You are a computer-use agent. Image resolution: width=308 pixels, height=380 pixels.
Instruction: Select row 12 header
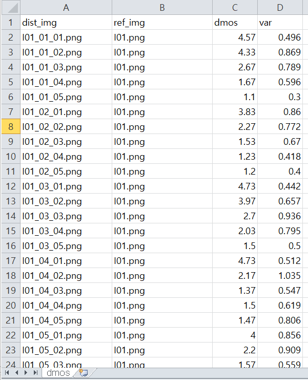tap(11, 186)
